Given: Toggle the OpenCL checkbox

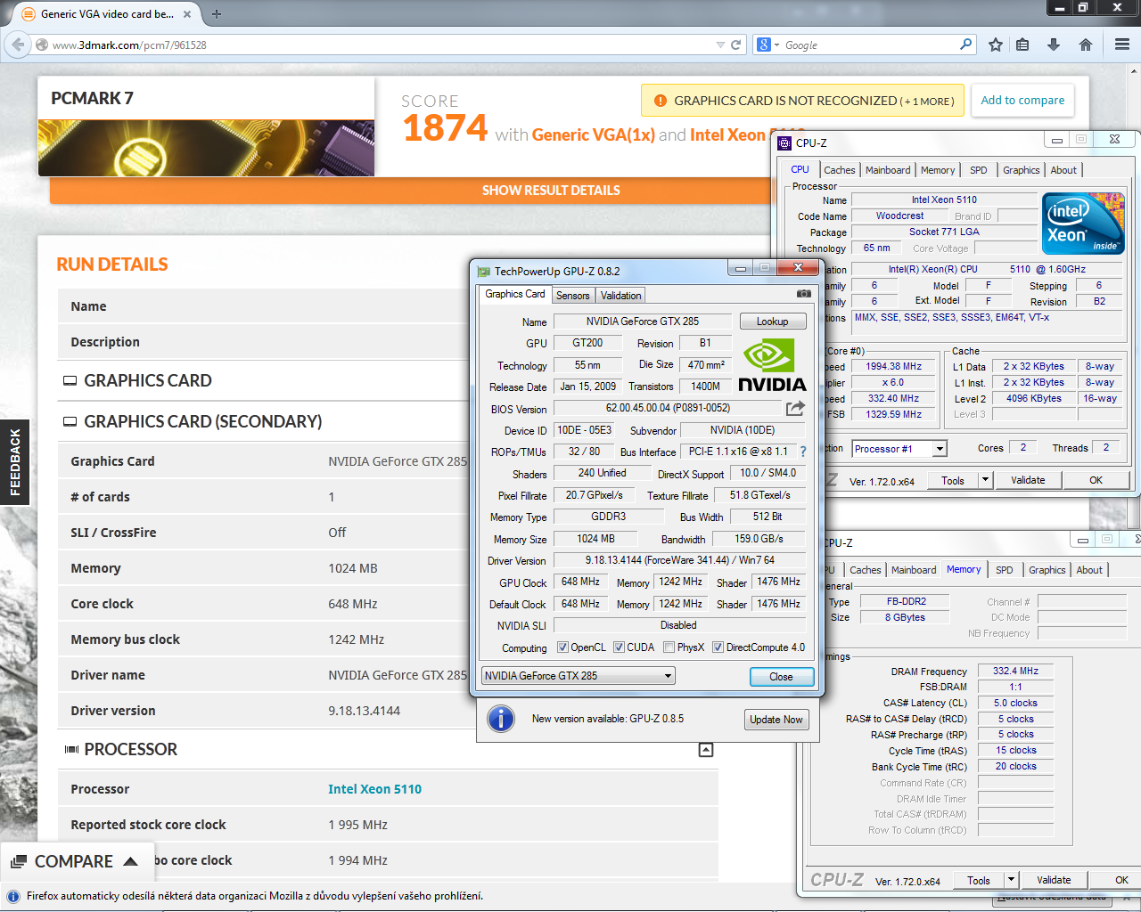Looking at the screenshot, I should point(562,647).
